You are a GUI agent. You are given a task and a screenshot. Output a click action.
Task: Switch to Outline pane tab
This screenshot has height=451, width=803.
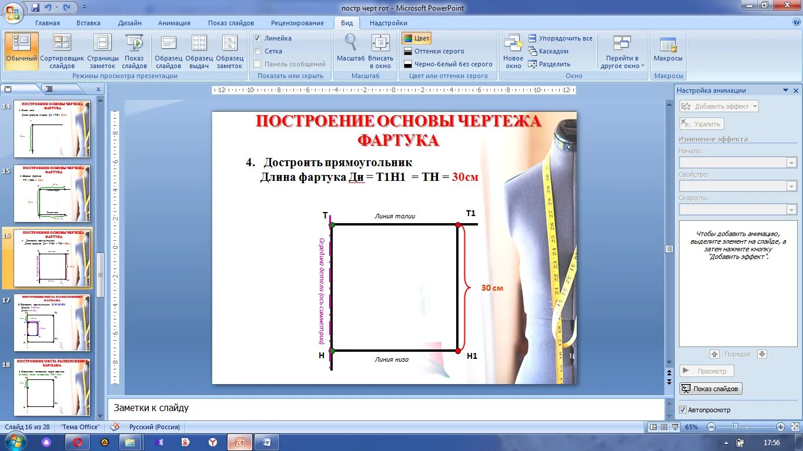(49, 89)
